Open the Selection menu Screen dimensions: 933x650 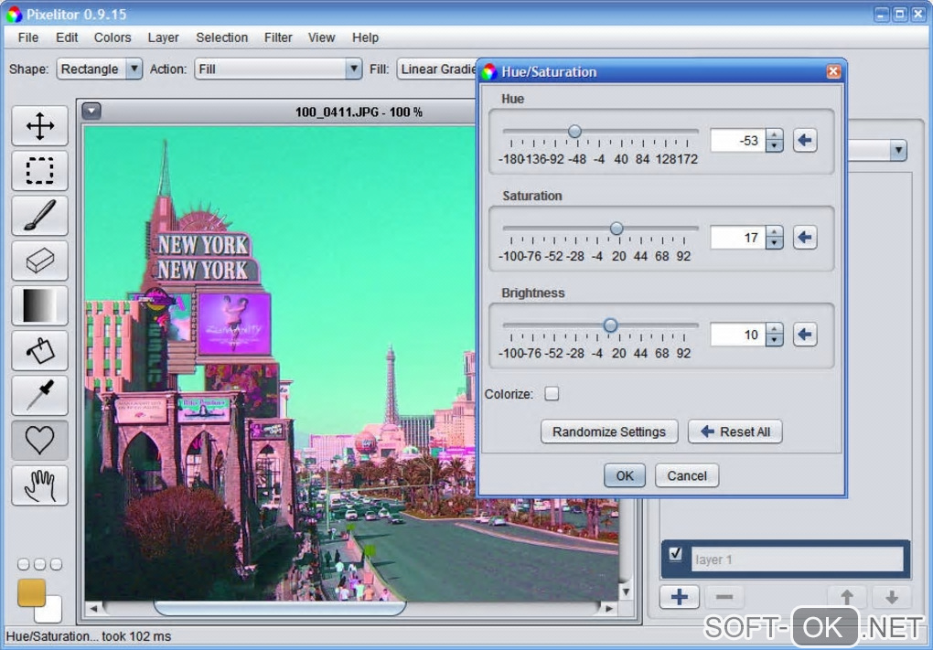(x=222, y=37)
